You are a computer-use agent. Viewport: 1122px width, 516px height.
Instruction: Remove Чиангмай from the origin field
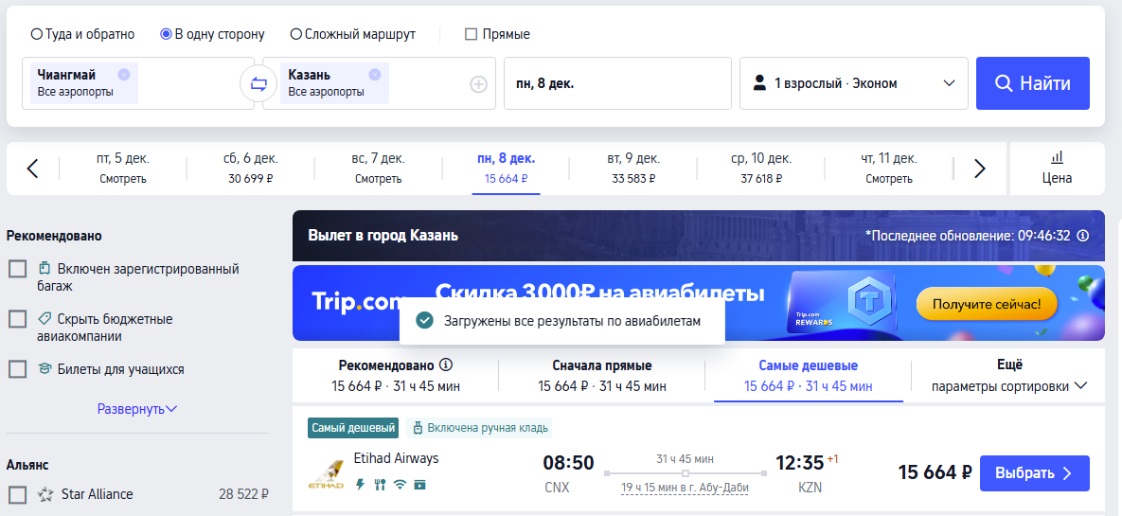click(124, 75)
